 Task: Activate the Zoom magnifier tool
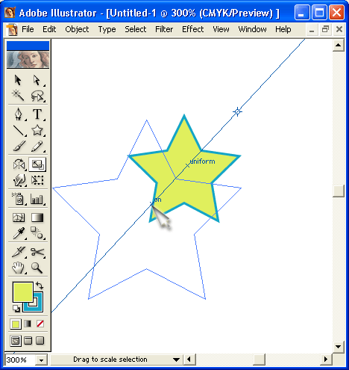[x=37, y=268]
